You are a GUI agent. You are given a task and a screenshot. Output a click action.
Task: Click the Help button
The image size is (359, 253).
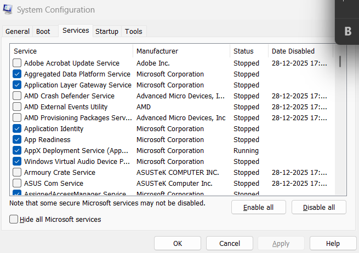333,243
